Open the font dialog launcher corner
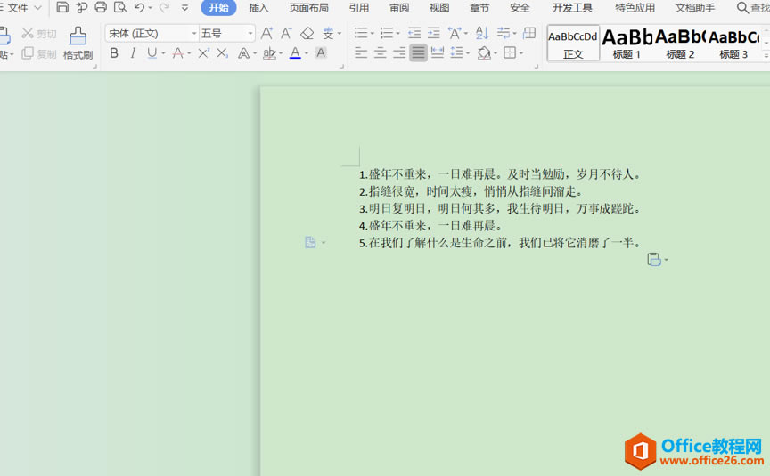Viewport: 770px width, 476px height. point(342,66)
